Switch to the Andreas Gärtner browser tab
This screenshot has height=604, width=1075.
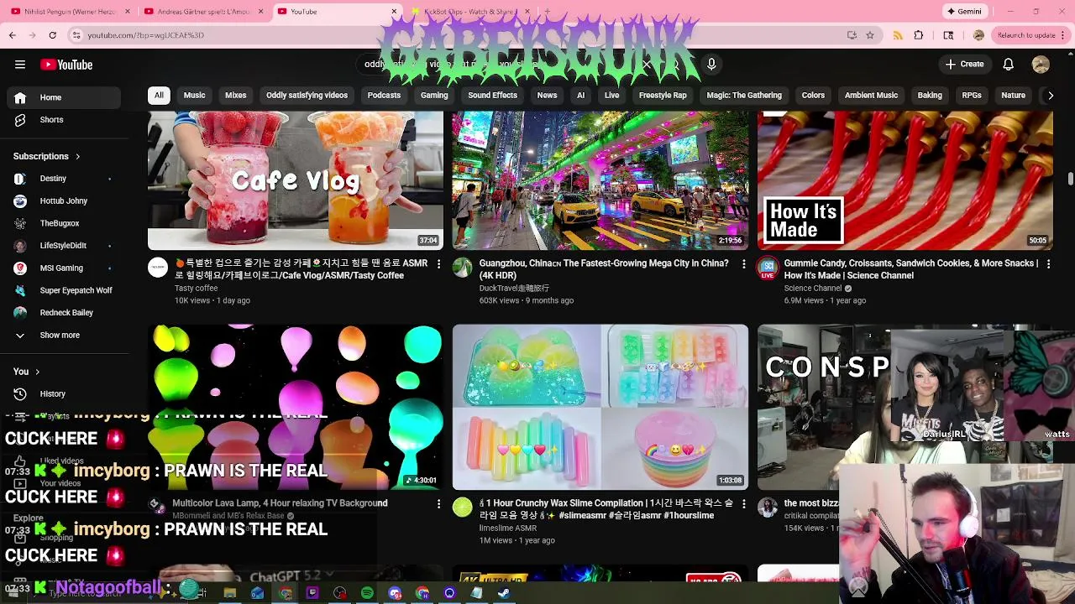click(x=204, y=12)
